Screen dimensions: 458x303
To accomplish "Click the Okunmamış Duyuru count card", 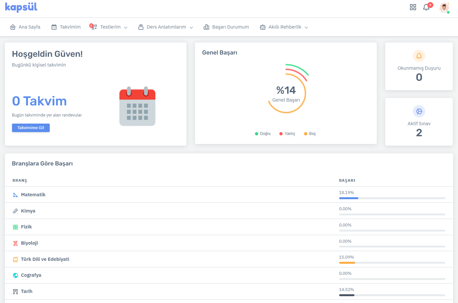I will (419, 66).
